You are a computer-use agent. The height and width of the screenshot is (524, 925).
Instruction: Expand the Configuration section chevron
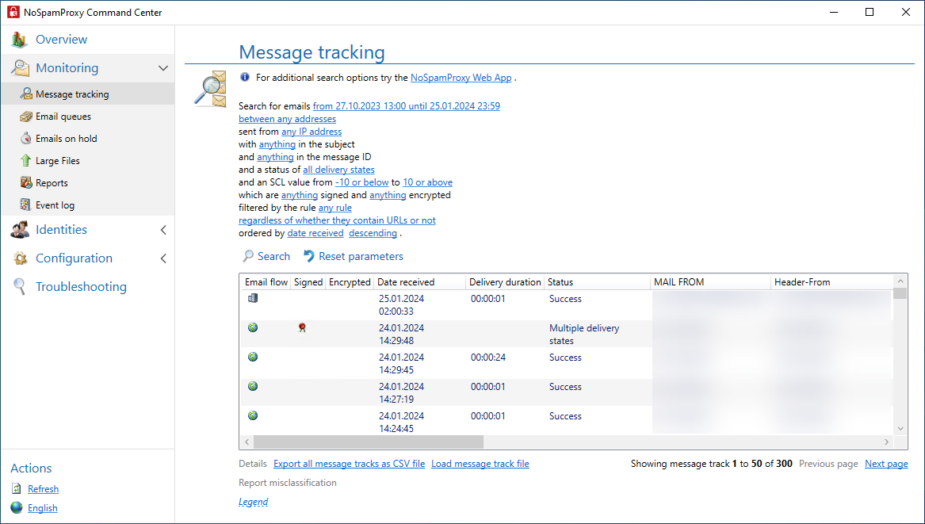pos(163,258)
